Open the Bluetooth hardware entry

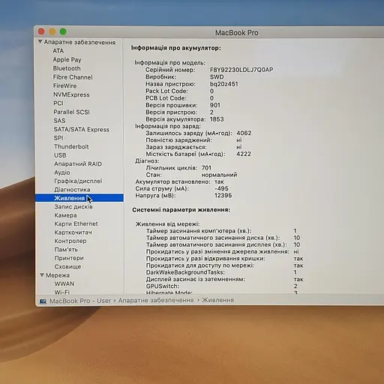click(67, 68)
